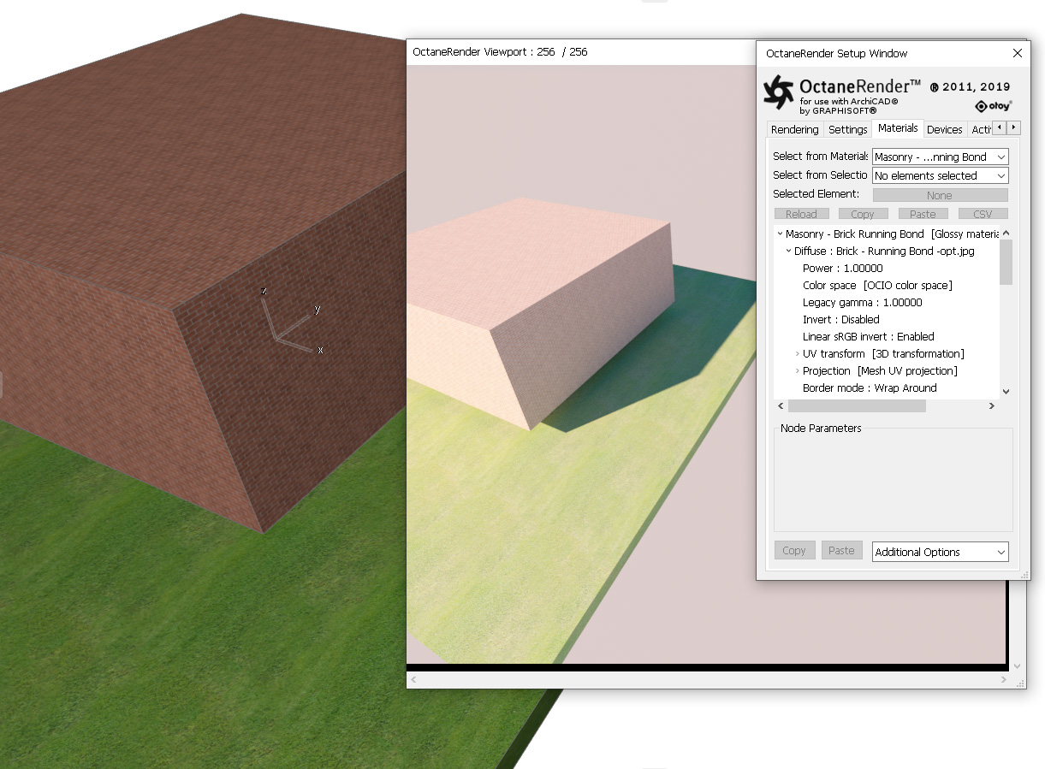Select the Legacy gamma : 1.00000 row
This screenshot has width=1045, height=769.
(x=862, y=302)
